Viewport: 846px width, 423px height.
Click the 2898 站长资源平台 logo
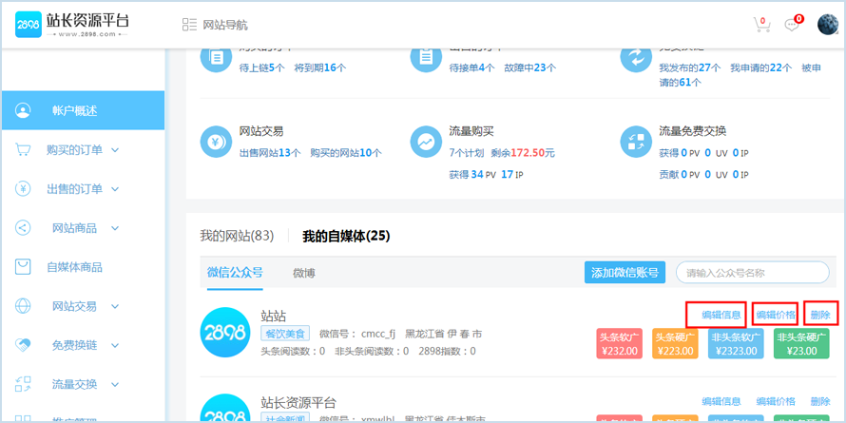click(72, 25)
